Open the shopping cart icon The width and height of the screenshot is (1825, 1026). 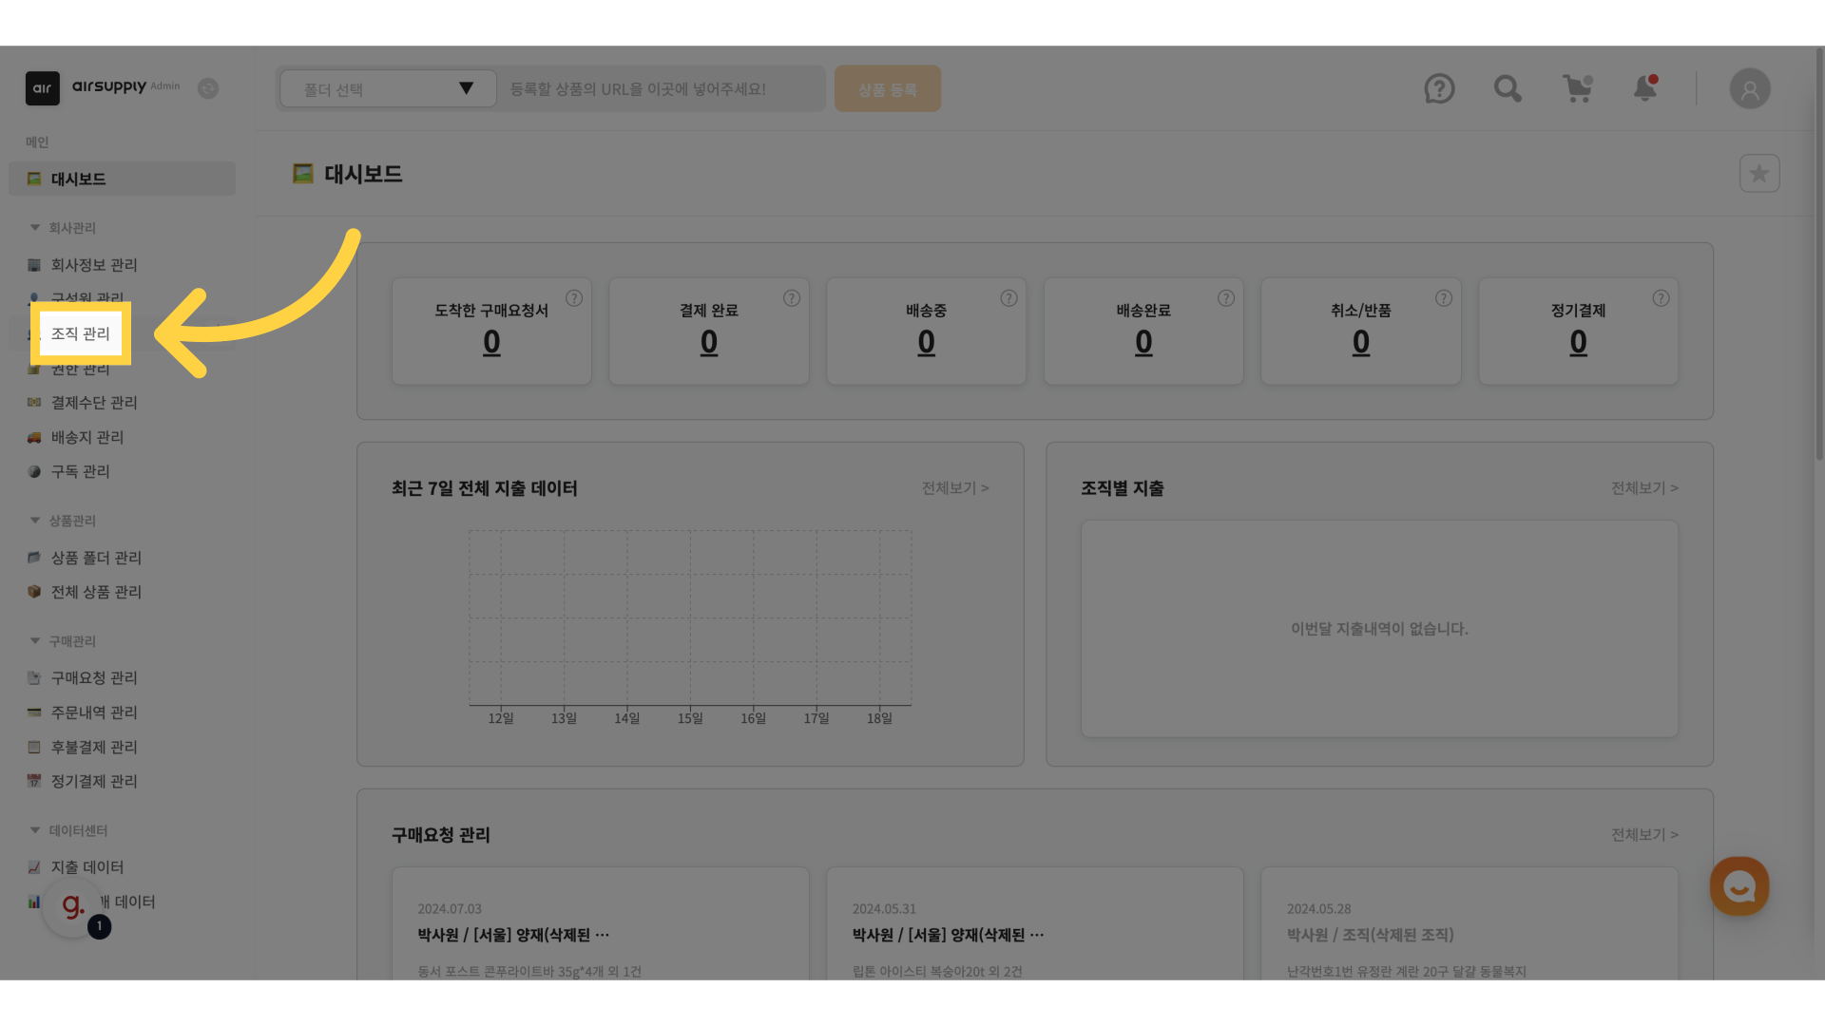(x=1577, y=89)
